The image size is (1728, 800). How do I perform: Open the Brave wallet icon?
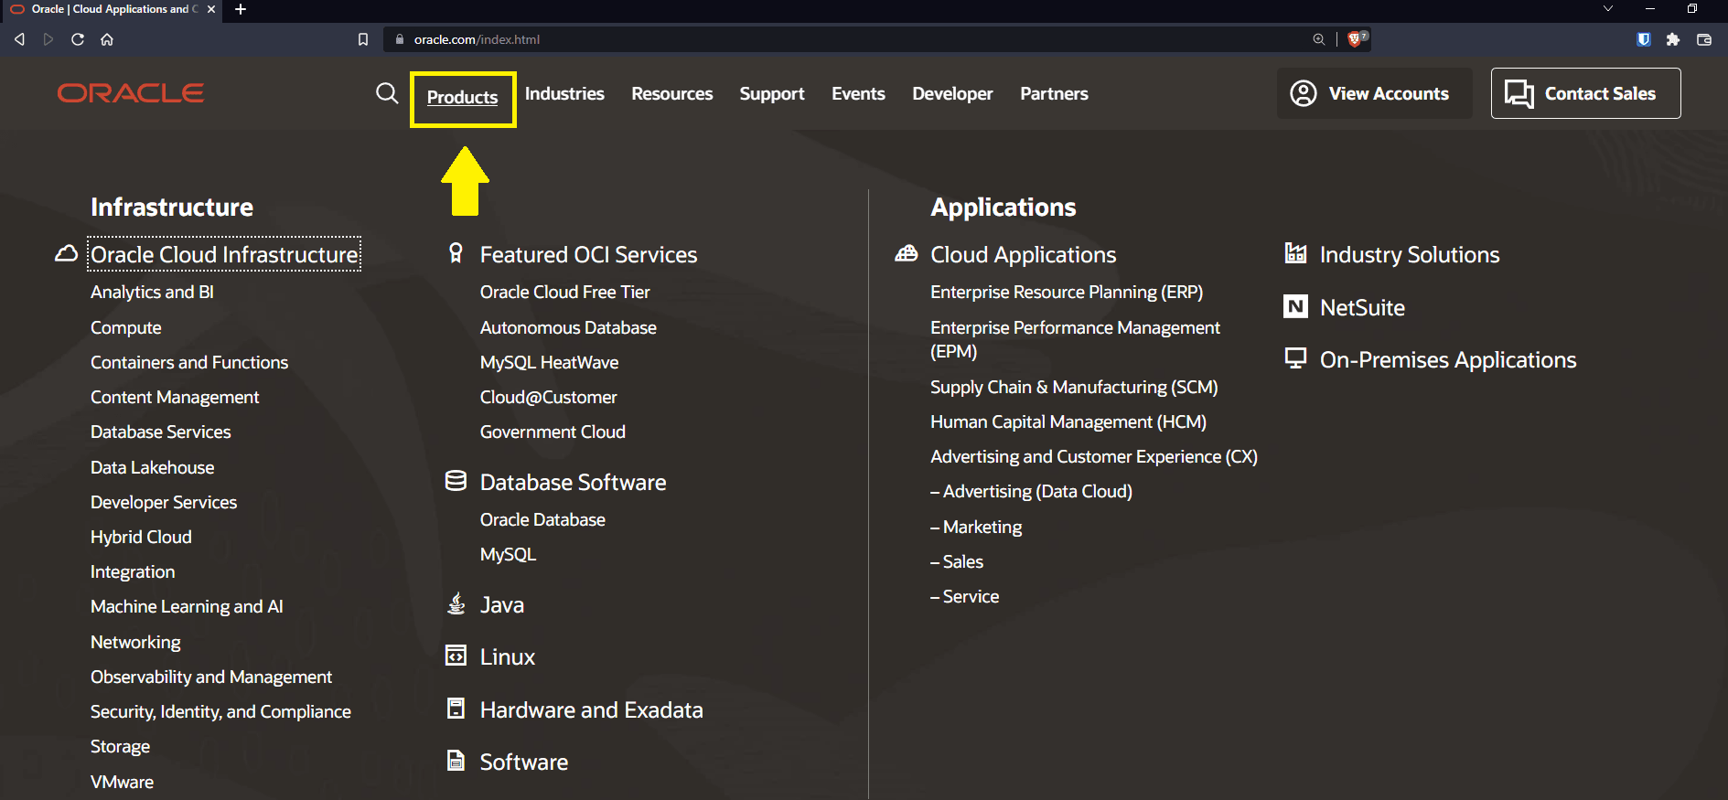(1704, 39)
